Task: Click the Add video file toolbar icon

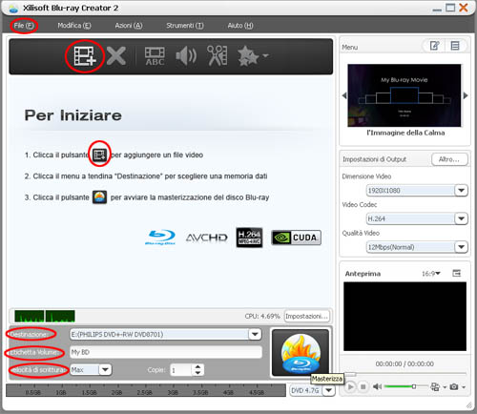Action: tap(85, 56)
